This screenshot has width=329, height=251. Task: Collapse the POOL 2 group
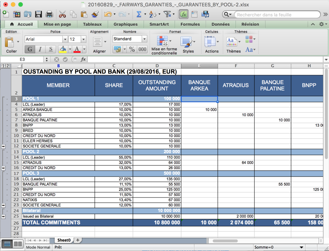[3, 168]
